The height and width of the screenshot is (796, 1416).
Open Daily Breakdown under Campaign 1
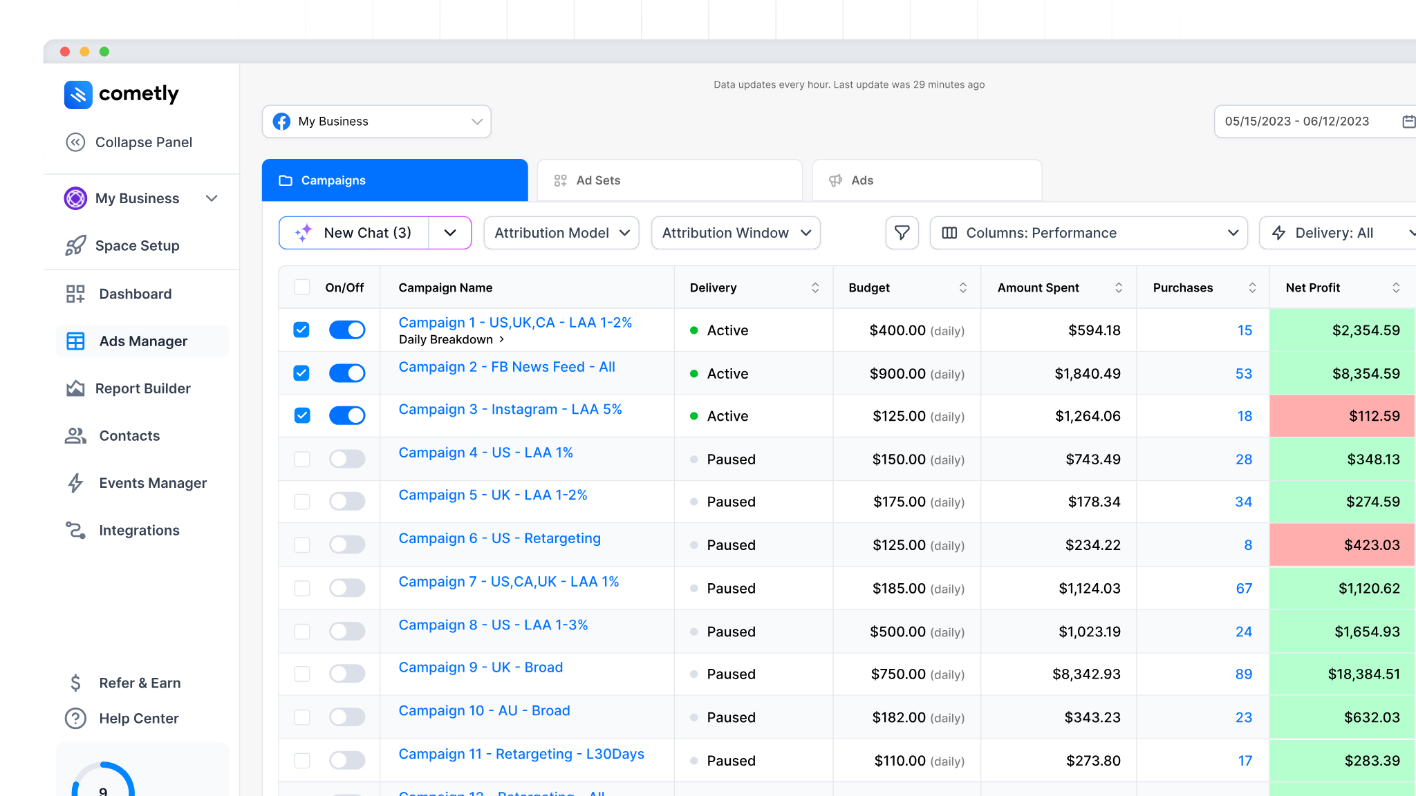[x=451, y=339]
